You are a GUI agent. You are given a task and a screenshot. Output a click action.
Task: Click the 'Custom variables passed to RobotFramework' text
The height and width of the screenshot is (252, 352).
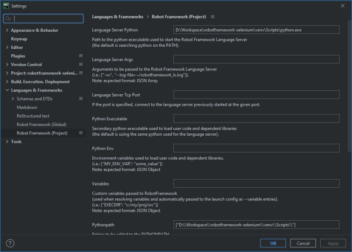135,193
